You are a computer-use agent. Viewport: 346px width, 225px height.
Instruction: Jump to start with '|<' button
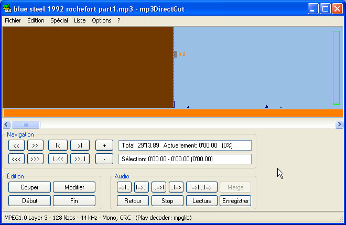[x=58, y=145]
